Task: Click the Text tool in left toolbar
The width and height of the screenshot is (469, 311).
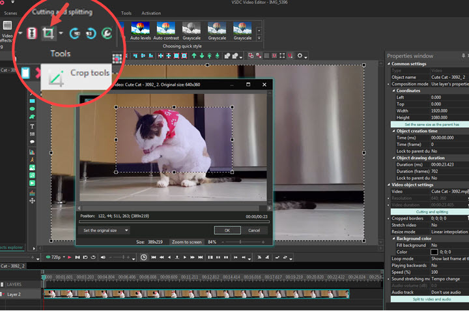Action: coord(32,126)
